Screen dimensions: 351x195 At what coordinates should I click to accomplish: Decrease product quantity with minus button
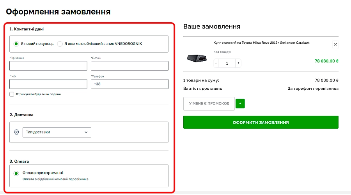[x=216, y=63]
